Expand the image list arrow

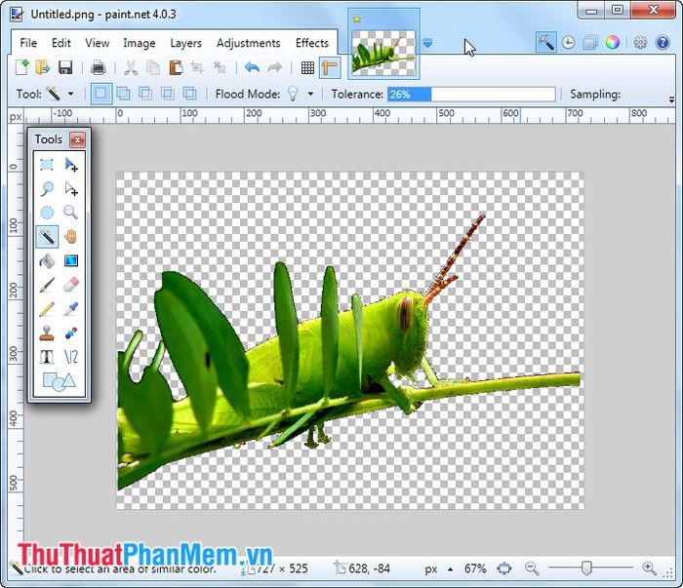point(427,43)
